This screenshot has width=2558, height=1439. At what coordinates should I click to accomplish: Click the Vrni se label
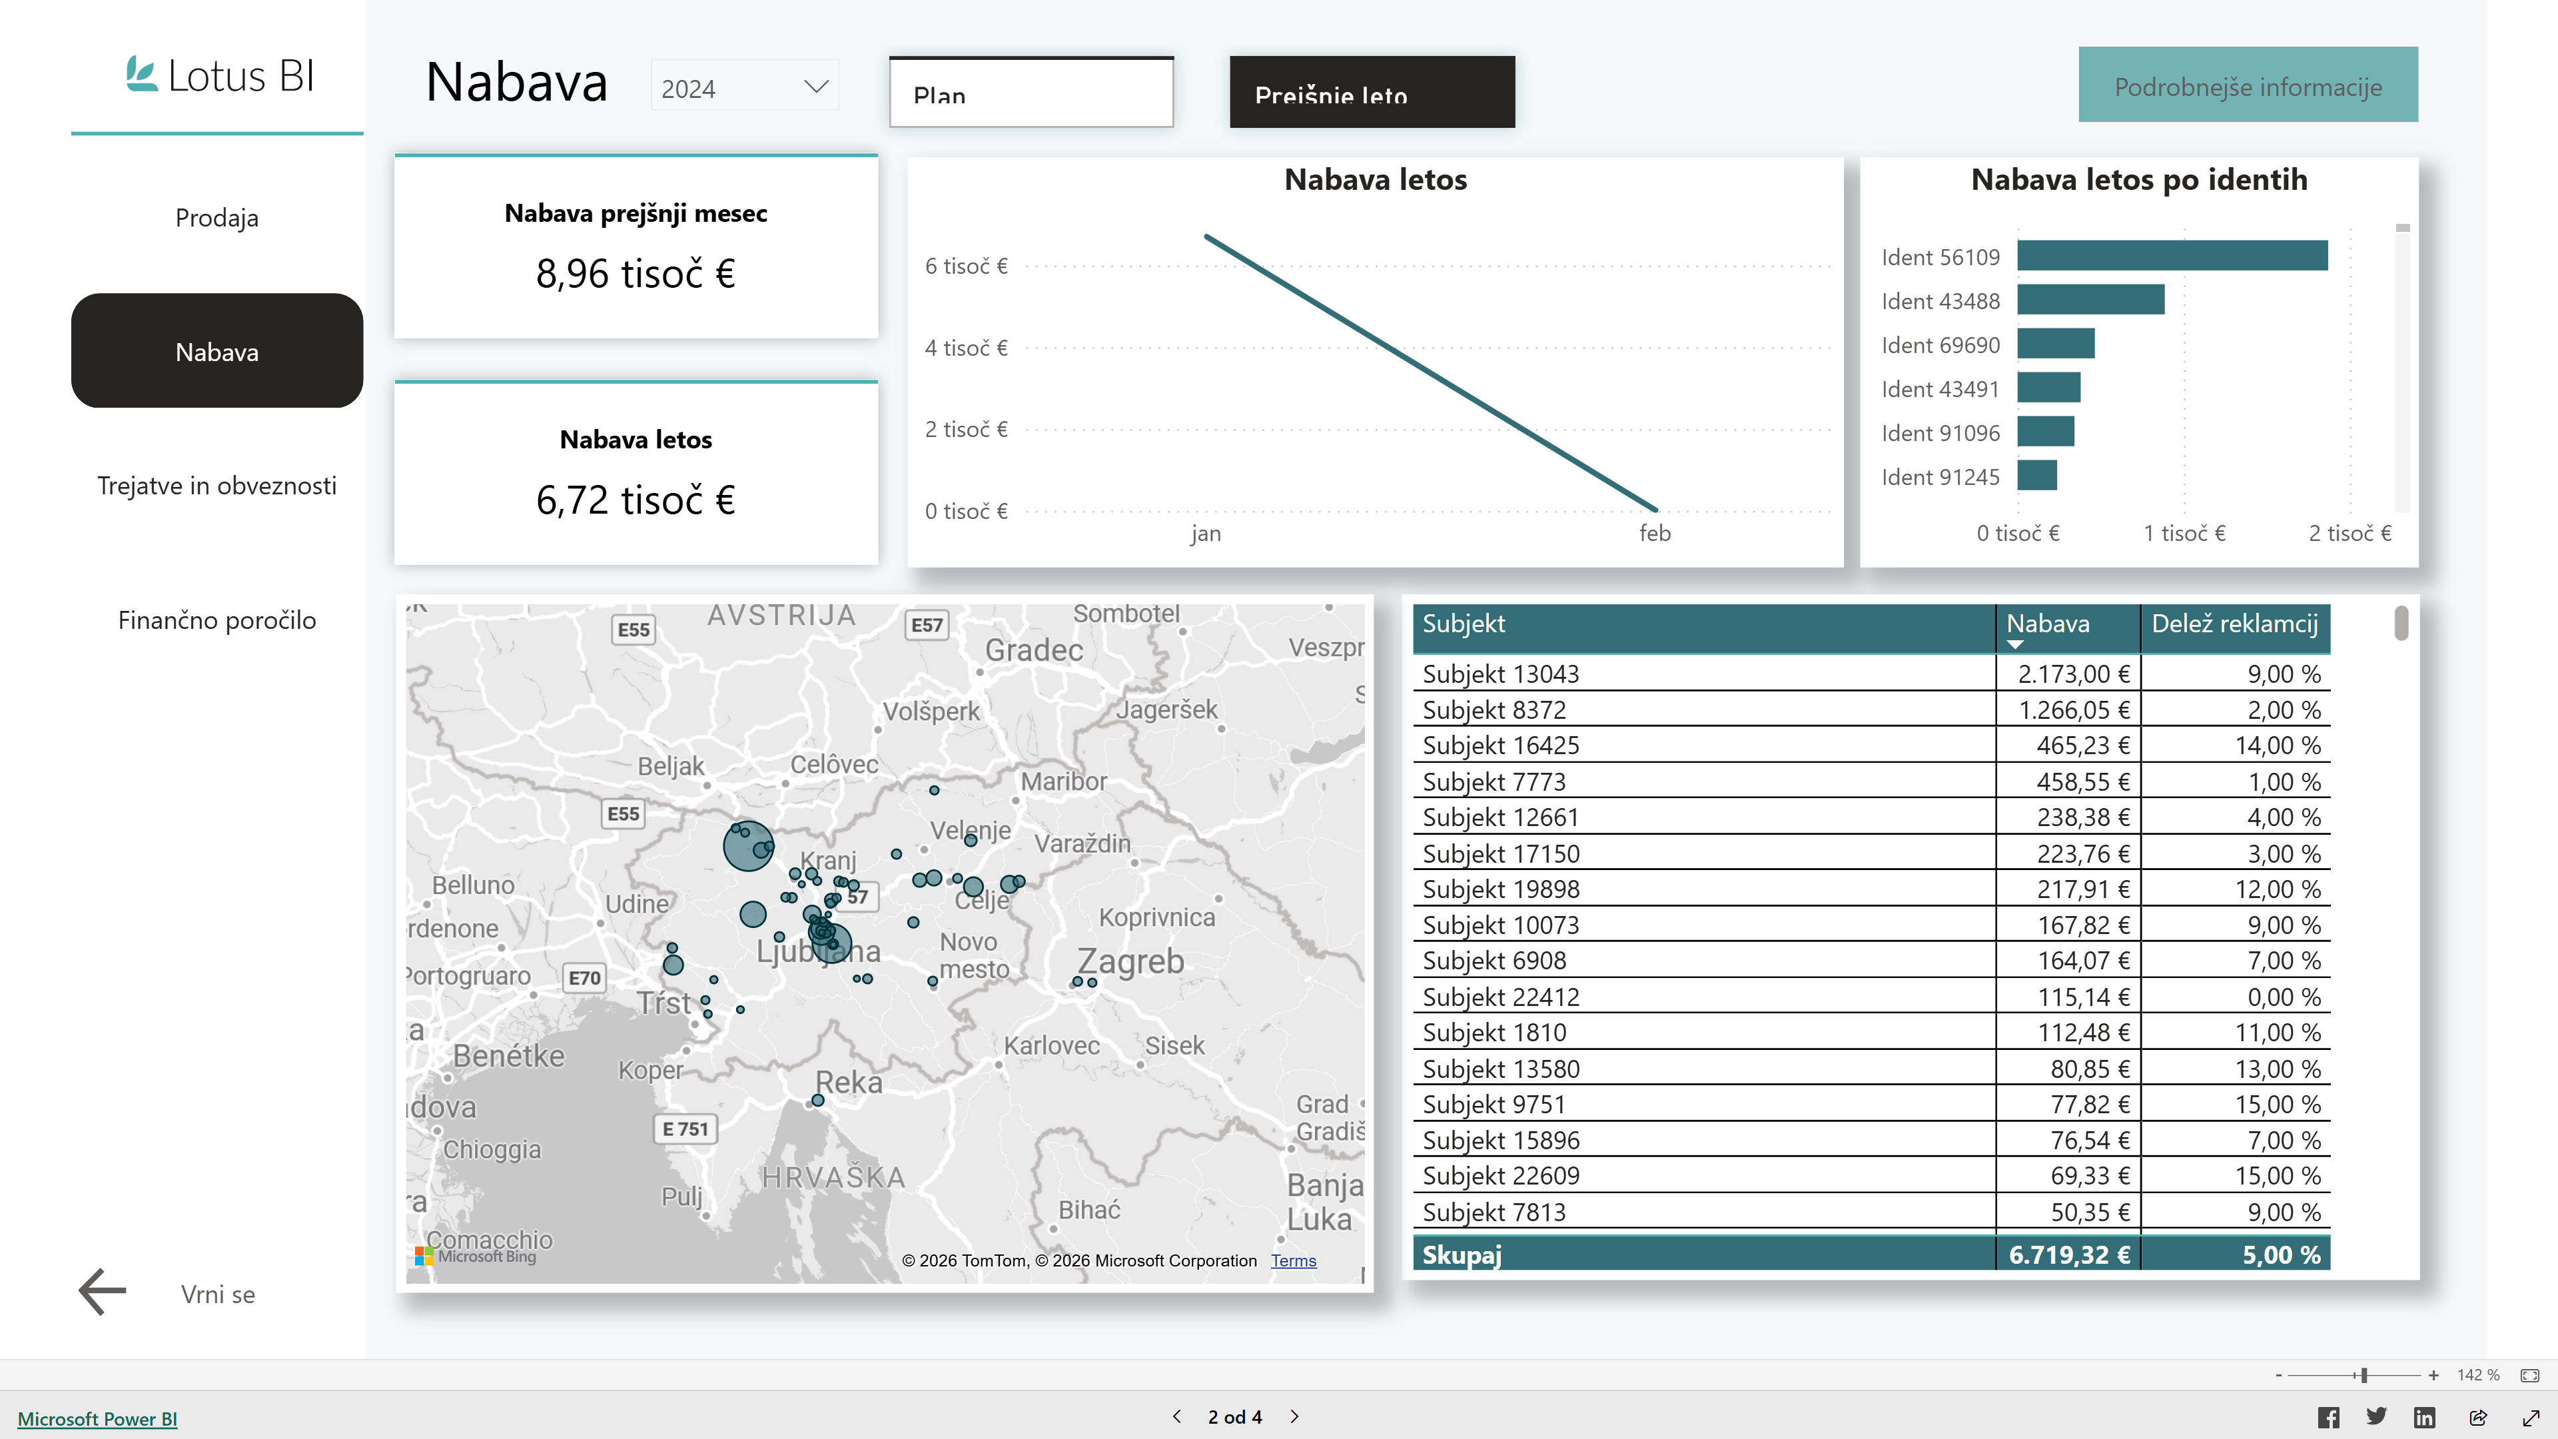click(x=217, y=1294)
